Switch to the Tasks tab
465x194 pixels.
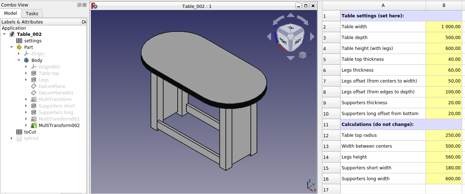click(32, 13)
